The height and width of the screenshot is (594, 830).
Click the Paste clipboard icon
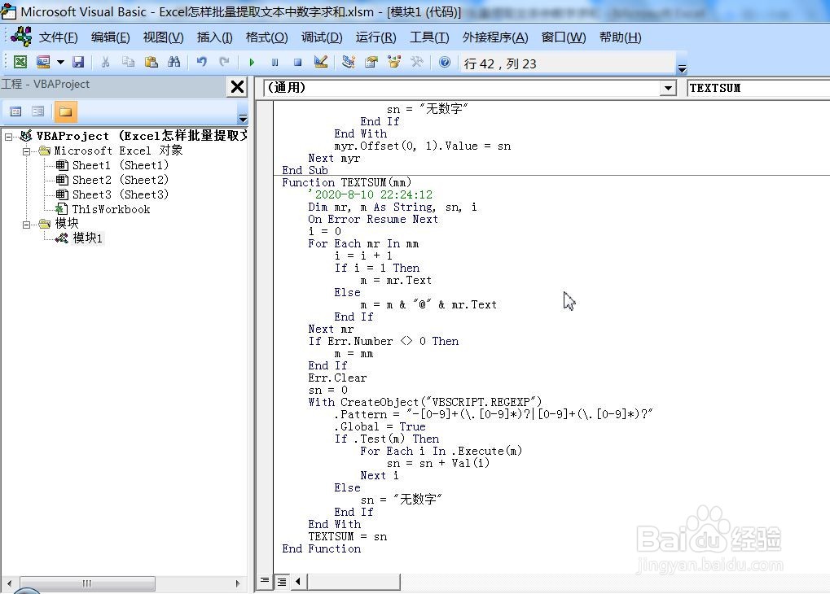point(152,62)
